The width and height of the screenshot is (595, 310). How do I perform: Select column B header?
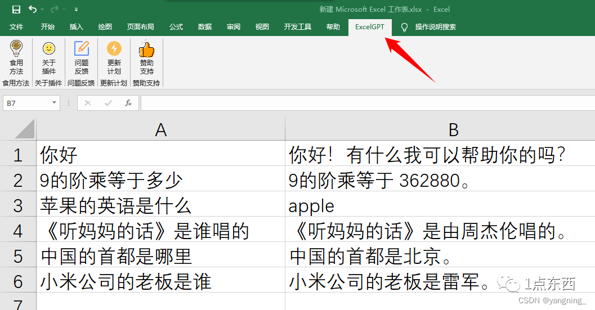point(440,129)
